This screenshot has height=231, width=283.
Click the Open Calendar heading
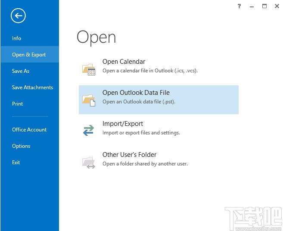pyautogui.click(x=124, y=62)
